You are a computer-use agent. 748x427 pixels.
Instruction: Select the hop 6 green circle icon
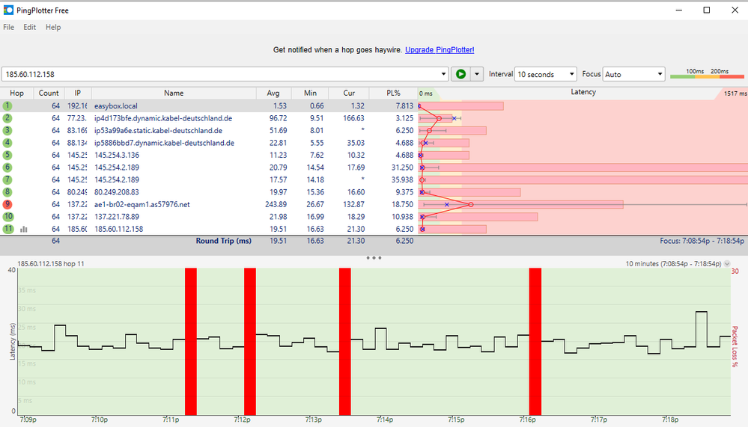7,168
